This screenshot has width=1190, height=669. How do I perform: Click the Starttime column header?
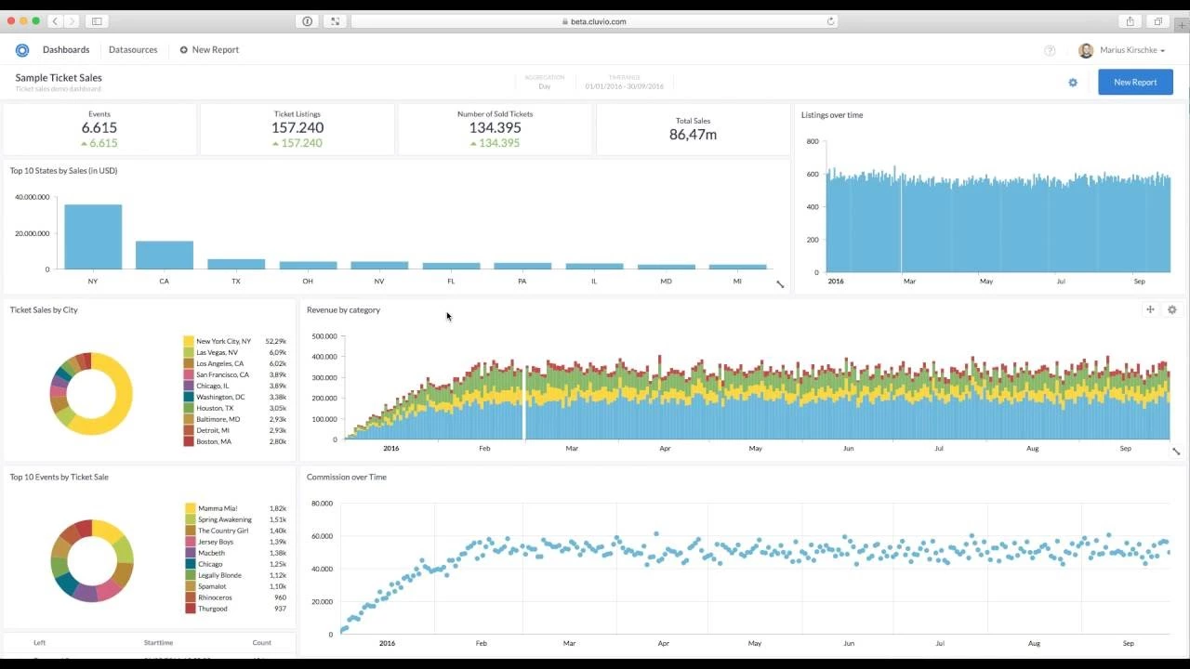158,643
